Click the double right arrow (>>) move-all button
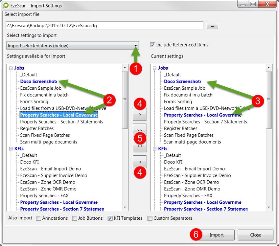Image resolution: width=279 pixels, height=246 pixels. (x=139, y=130)
